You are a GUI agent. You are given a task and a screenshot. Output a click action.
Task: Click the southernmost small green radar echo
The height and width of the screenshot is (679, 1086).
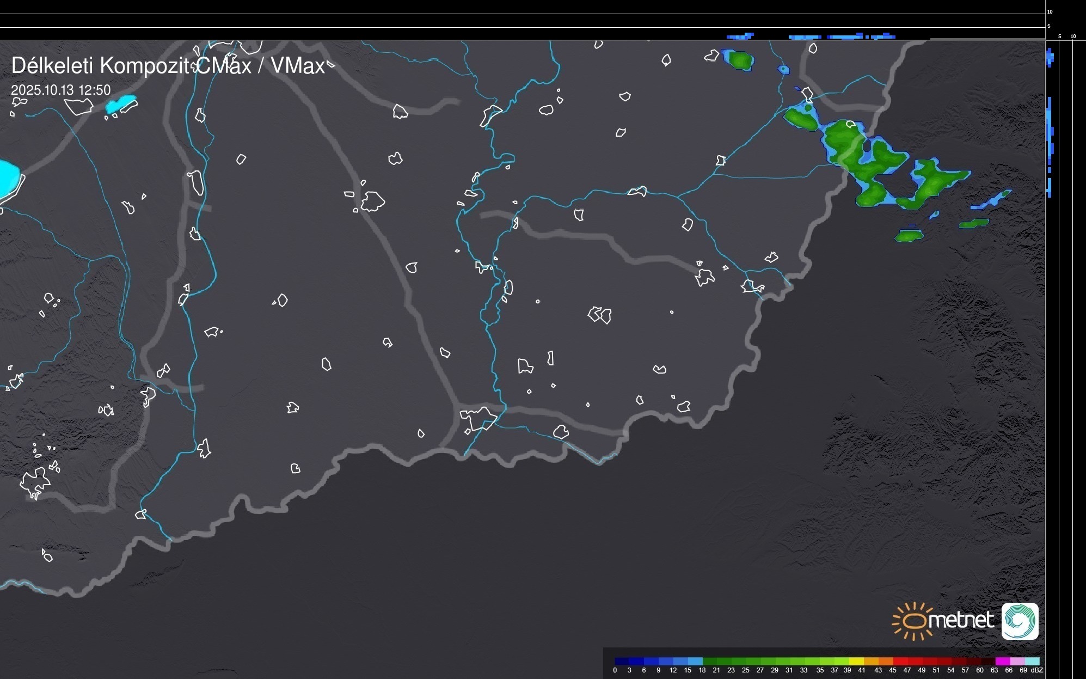point(909,236)
